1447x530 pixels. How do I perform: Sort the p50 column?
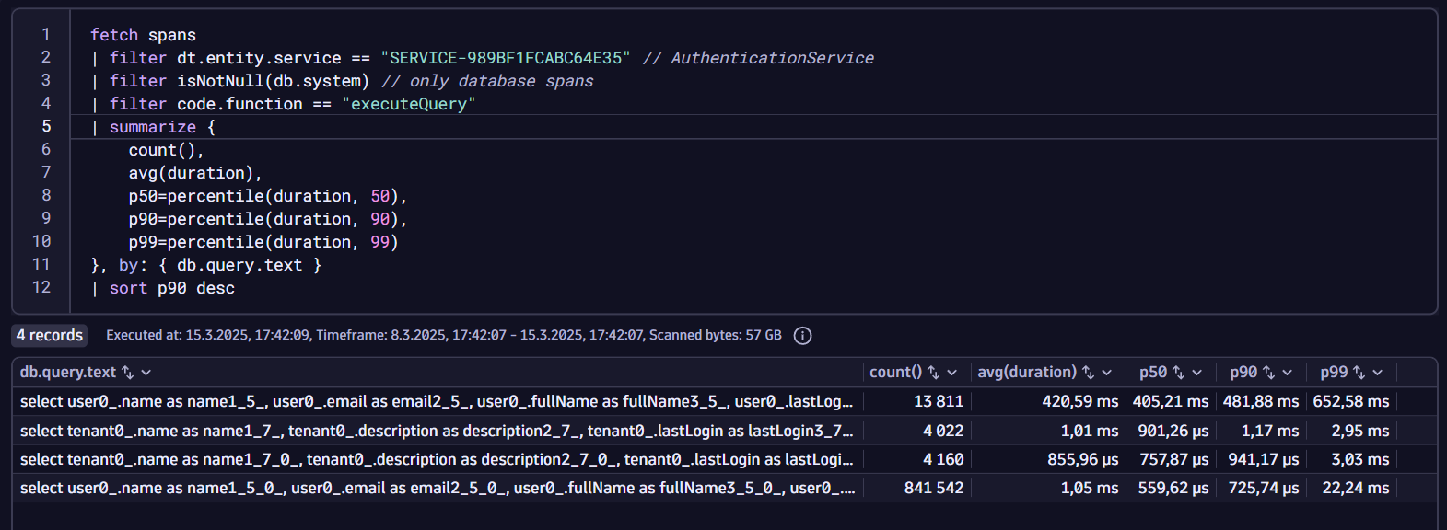[x=1178, y=373]
